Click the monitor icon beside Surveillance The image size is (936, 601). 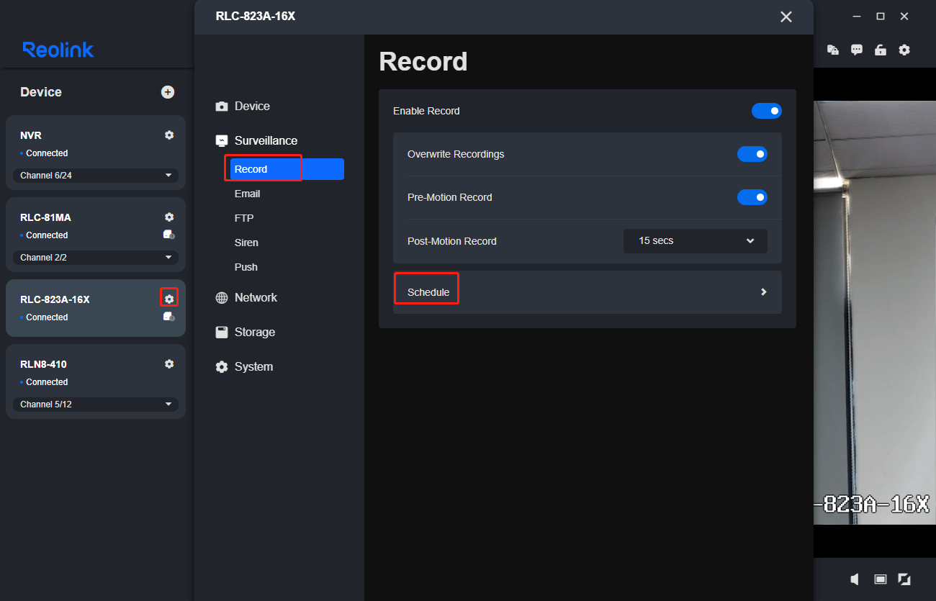pyautogui.click(x=222, y=141)
